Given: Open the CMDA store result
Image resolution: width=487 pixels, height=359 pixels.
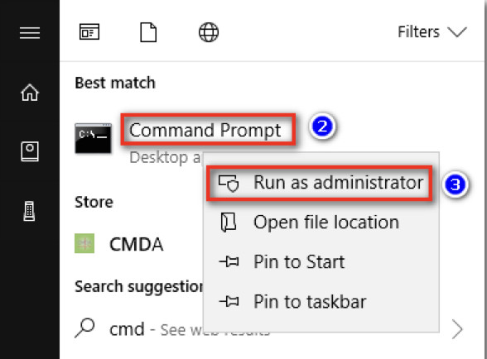Looking at the screenshot, I should pyautogui.click(x=137, y=244).
